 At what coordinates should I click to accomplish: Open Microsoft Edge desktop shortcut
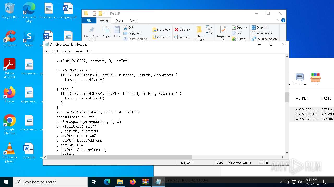pyautogui.click(x=29, y=12)
